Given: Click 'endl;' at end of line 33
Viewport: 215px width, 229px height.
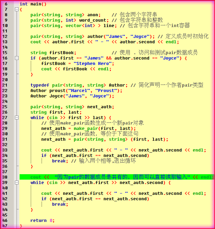Looking at the screenshot, I should pyautogui.click(x=199, y=150).
